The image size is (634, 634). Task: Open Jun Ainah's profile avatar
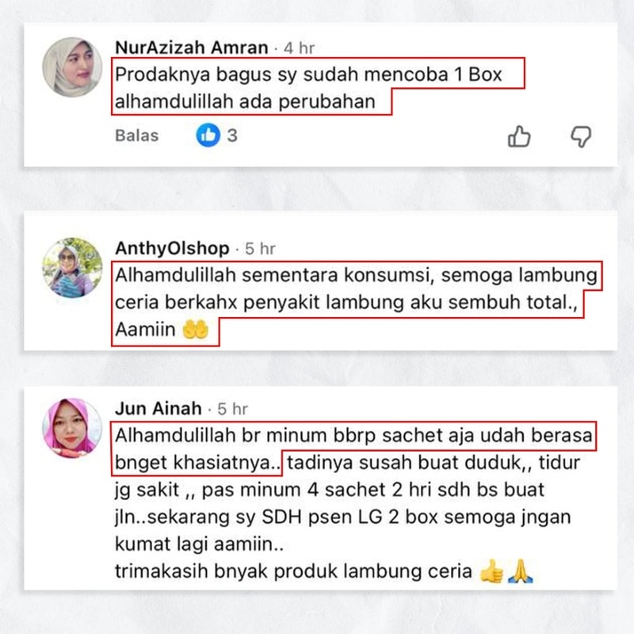pyautogui.click(x=72, y=428)
